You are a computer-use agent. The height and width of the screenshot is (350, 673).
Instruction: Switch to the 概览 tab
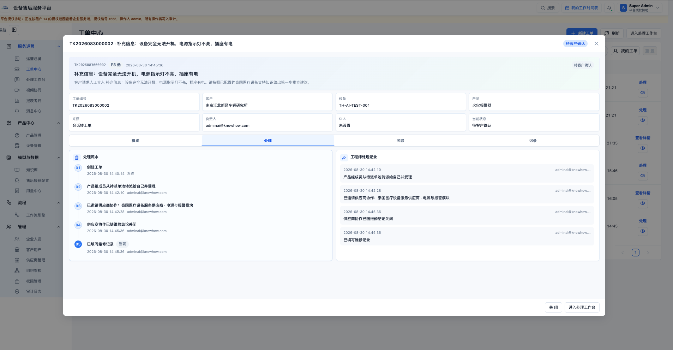point(136,141)
